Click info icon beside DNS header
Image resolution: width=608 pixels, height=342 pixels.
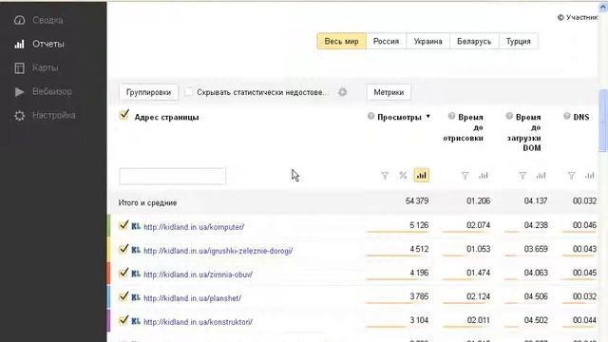tap(567, 116)
